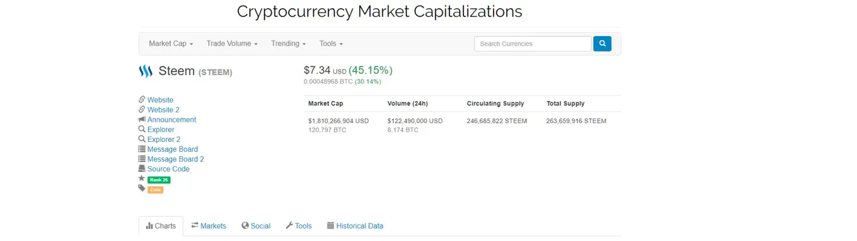This screenshot has height=241, width=857.
Task: Open the Tools dropdown in navbar
Action: (331, 44)
